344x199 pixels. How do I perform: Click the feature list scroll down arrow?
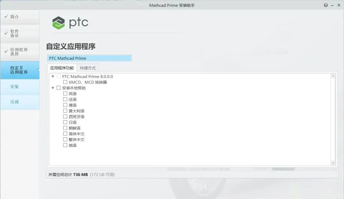coord(333,163)
